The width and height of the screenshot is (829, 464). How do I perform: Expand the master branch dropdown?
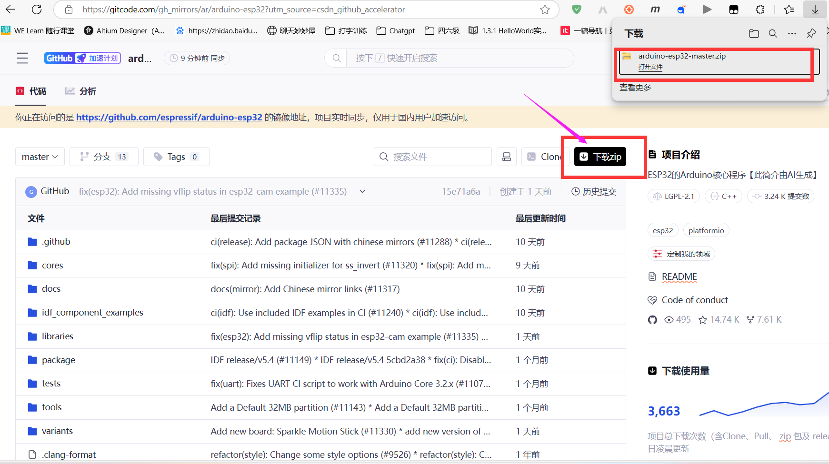[40, 157]
